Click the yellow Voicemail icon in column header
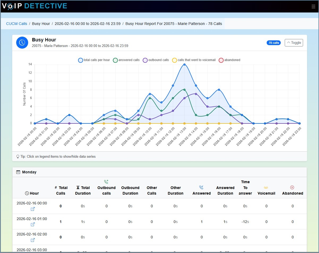The image size is (319, 253). [266, 187]
